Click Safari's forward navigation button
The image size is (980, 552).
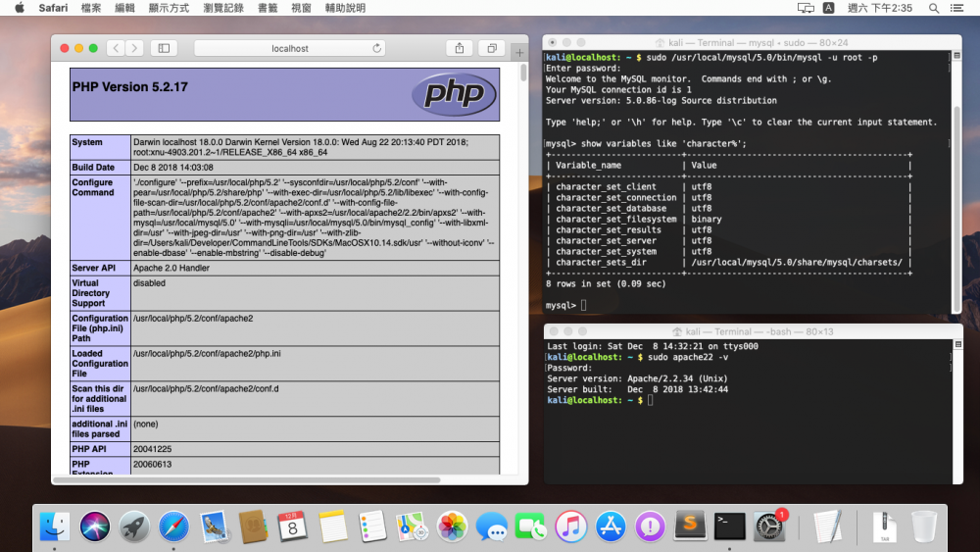[x=134, y=48]
